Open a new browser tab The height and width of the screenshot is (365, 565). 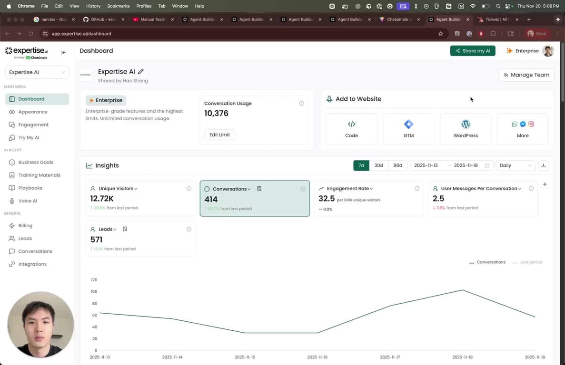click(529, 19)
